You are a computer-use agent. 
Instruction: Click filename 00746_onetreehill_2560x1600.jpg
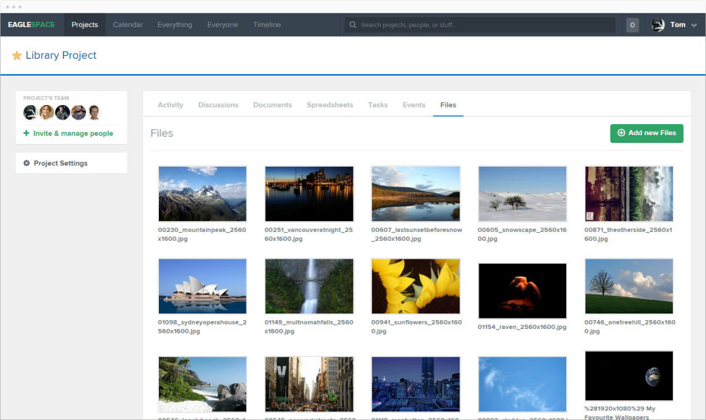[630, 327]
